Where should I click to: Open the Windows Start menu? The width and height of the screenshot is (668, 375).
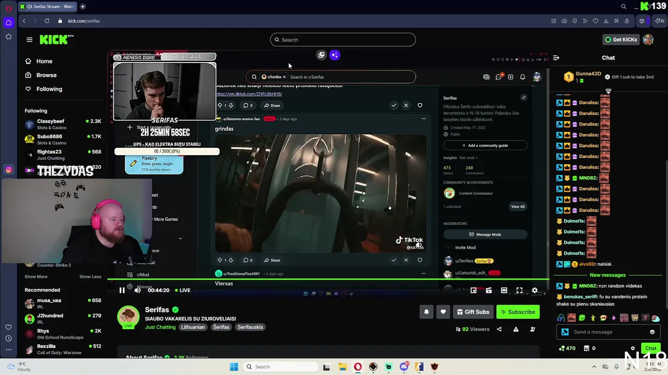click(234, 367)
